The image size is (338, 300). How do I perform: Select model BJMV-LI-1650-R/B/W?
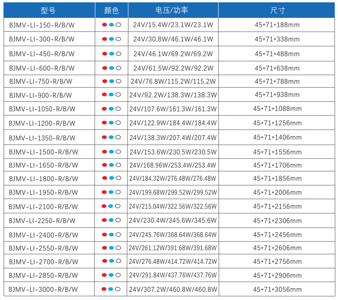[x=43, y=165]
